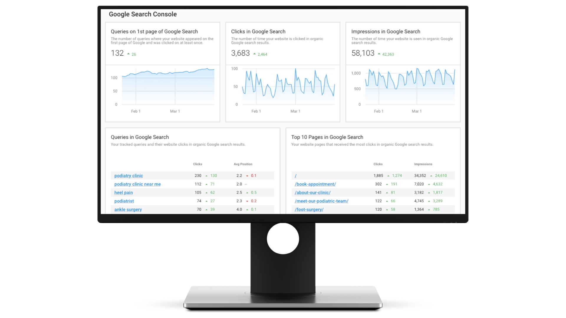Image resolution: width=566 pixels, height=318 pixels.
Task: Open the homepage "/" link in Top 10 Pages
Action: 296,175
